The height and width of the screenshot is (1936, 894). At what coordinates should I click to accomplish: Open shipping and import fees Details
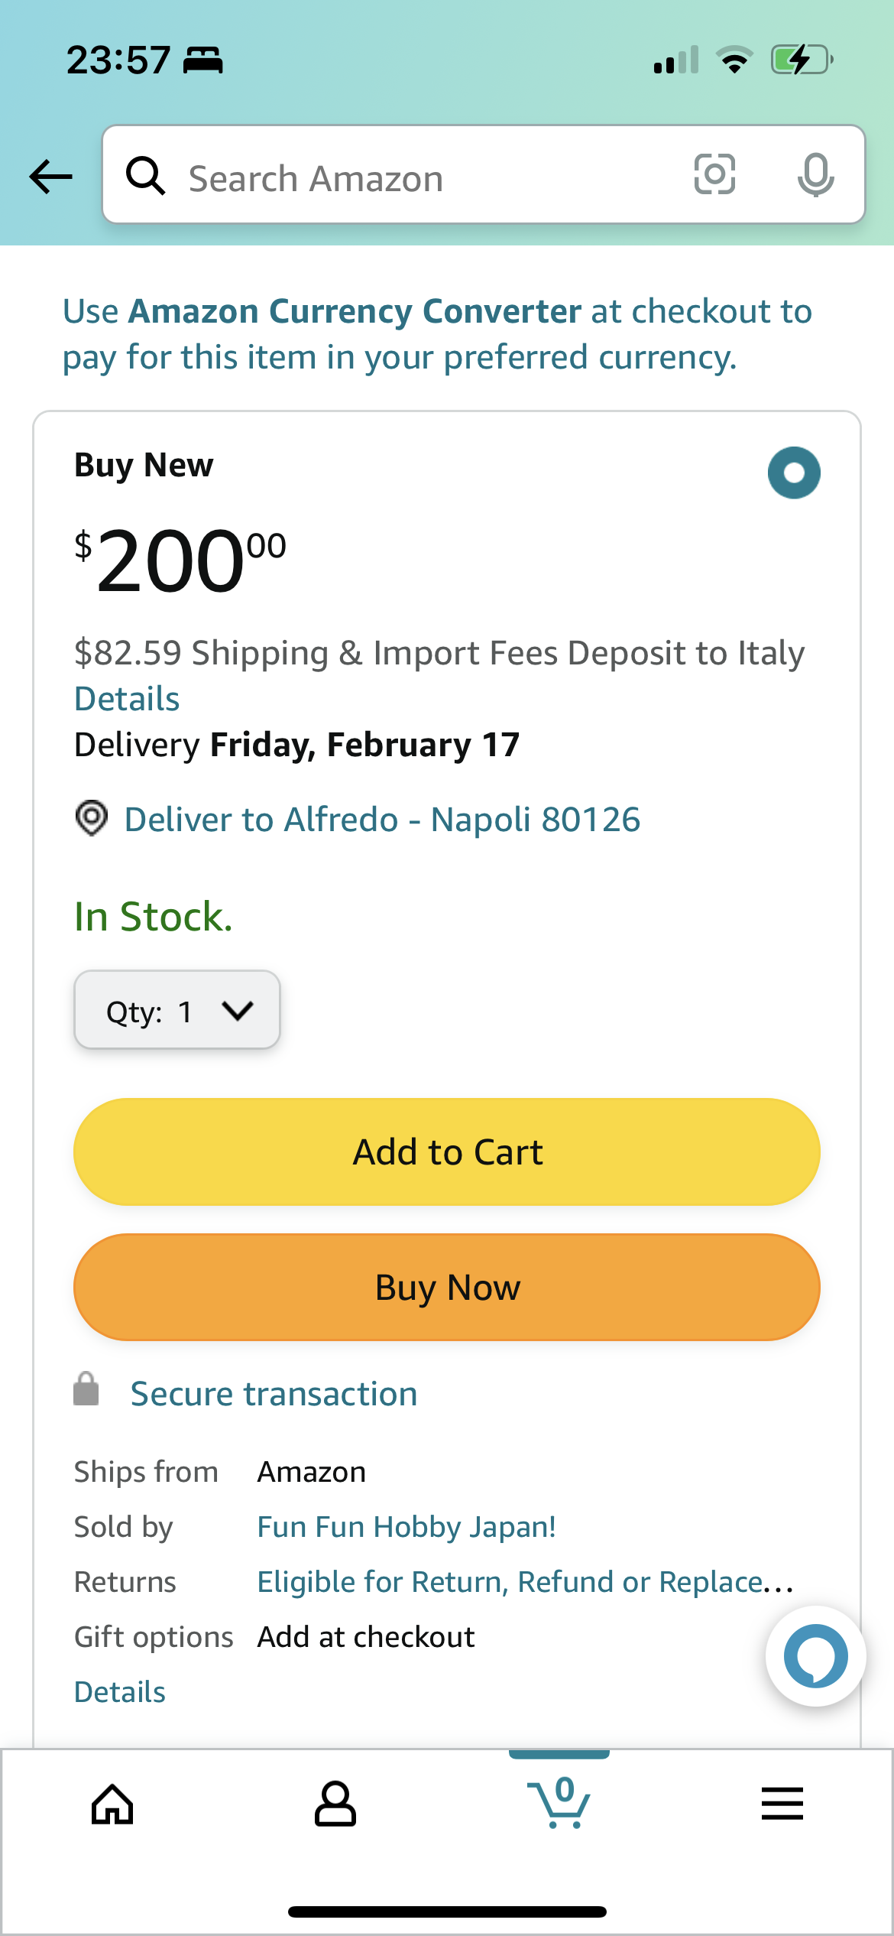tap(127, 699)
